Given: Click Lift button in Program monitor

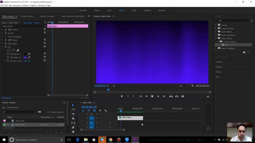Looking at the screenshot, I should pyautogui.click(x=171, y=96).
